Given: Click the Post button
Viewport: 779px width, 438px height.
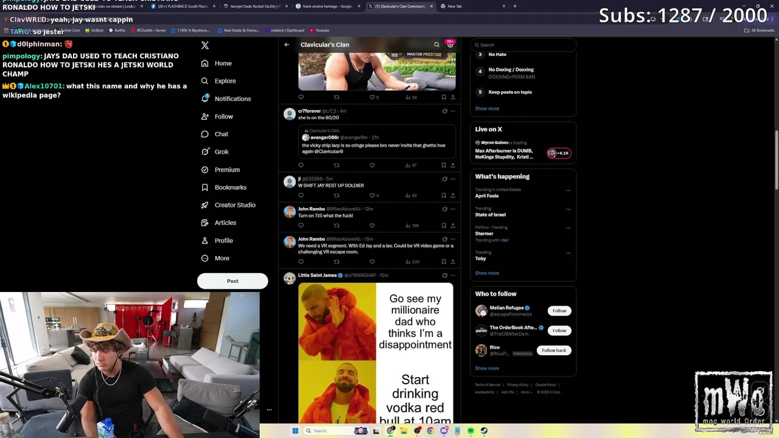Looking at the screenshot, I should (x=232, y=281).
